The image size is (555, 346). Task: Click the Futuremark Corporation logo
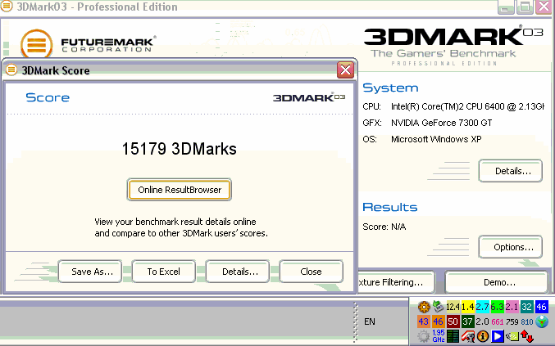[x=89, y=43]
